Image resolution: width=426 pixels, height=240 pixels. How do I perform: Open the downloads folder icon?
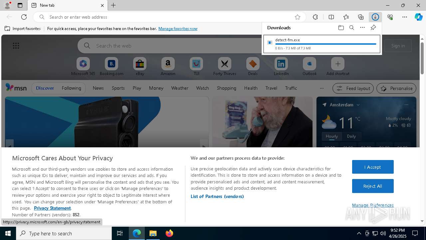341,28
